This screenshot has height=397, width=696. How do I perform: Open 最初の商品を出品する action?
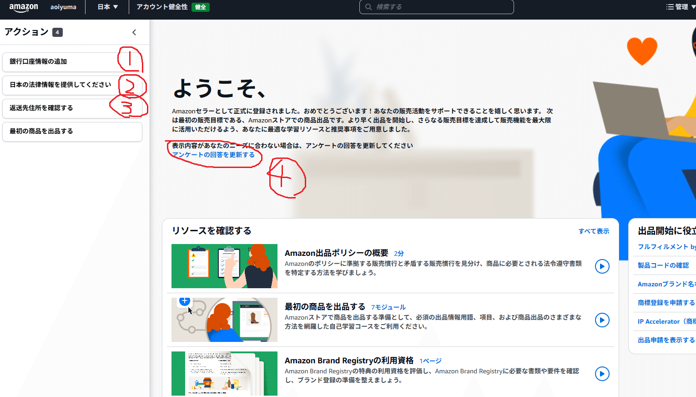tap(72, 132)
